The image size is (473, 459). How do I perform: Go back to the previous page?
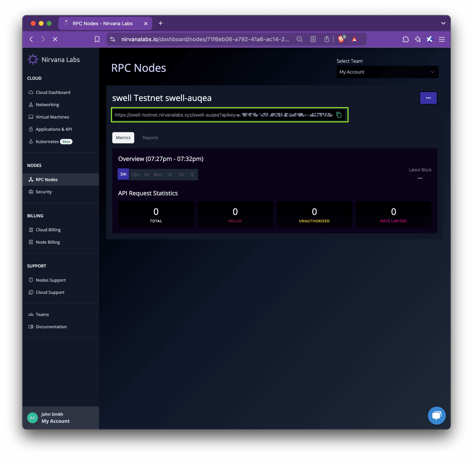tap(31, 39)
